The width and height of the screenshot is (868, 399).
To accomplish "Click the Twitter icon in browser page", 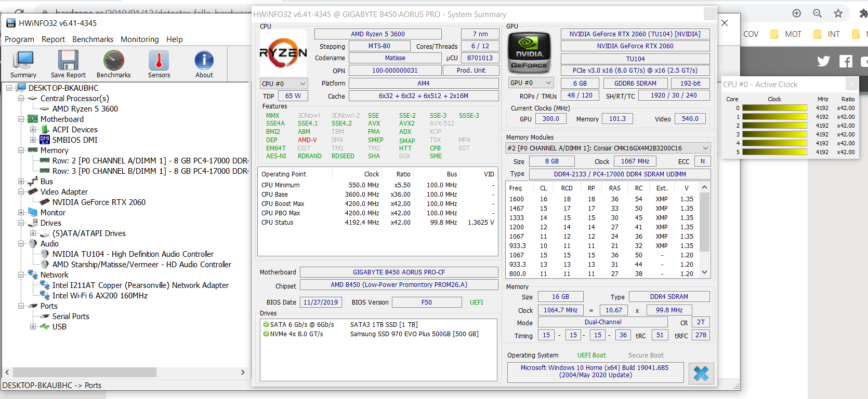I will pos(823,61).
